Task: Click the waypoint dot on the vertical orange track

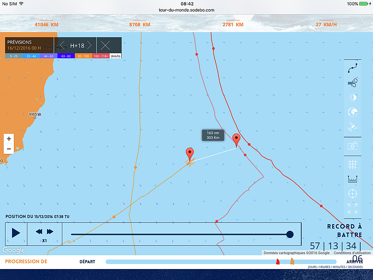Action: click(136, 167)
